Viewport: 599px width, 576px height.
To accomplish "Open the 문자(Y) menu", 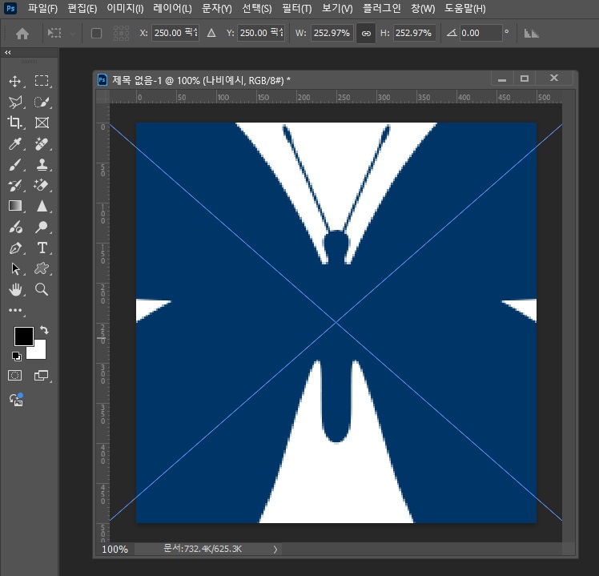I will pyautogui.click(x=216, y=8).
